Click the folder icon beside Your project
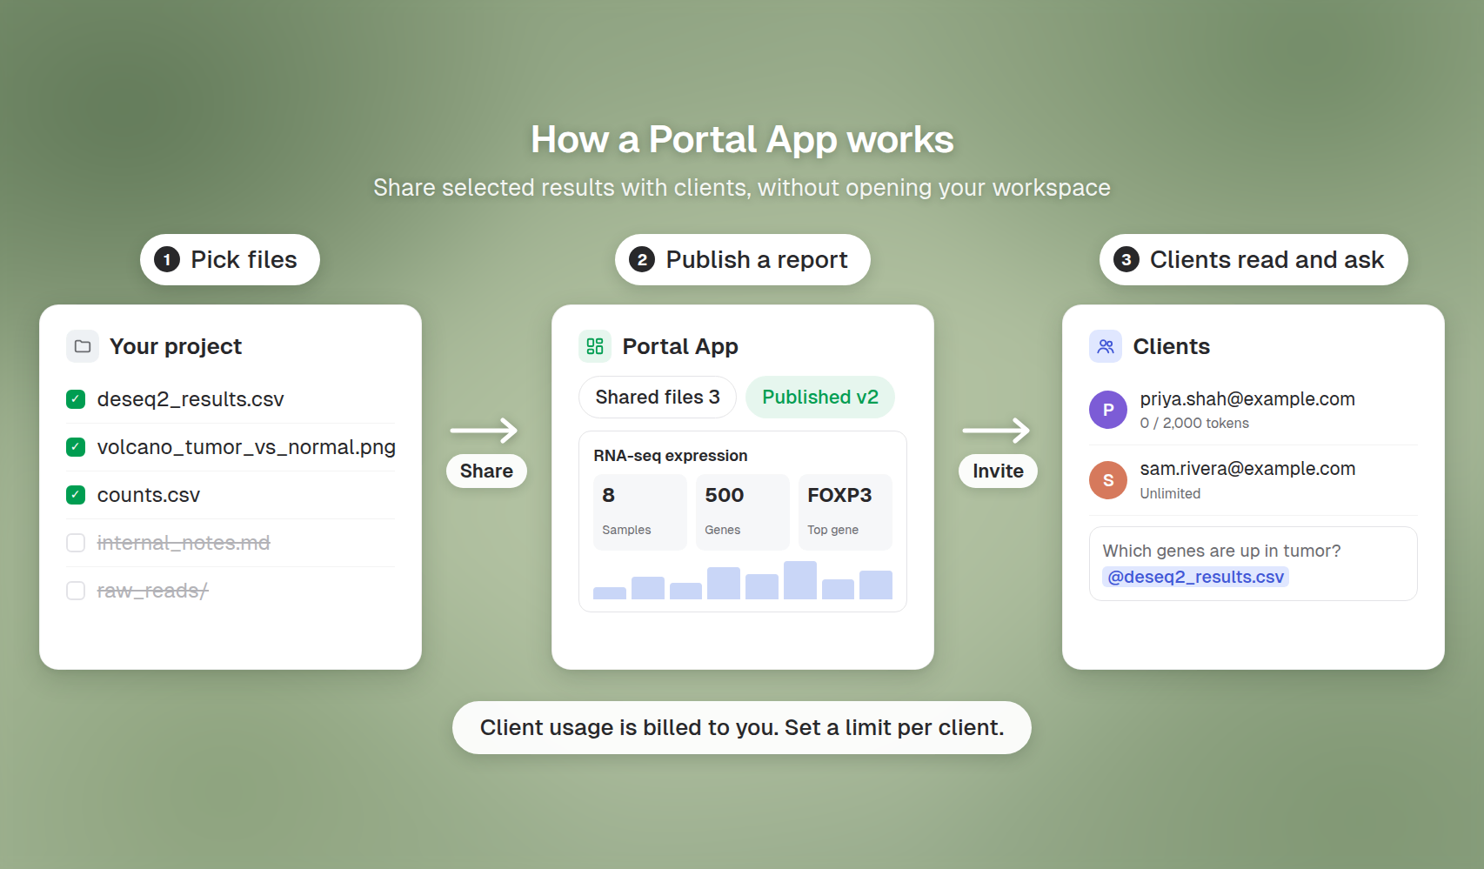The width and height of the screenshot is (1484, 869). [83, 346]
